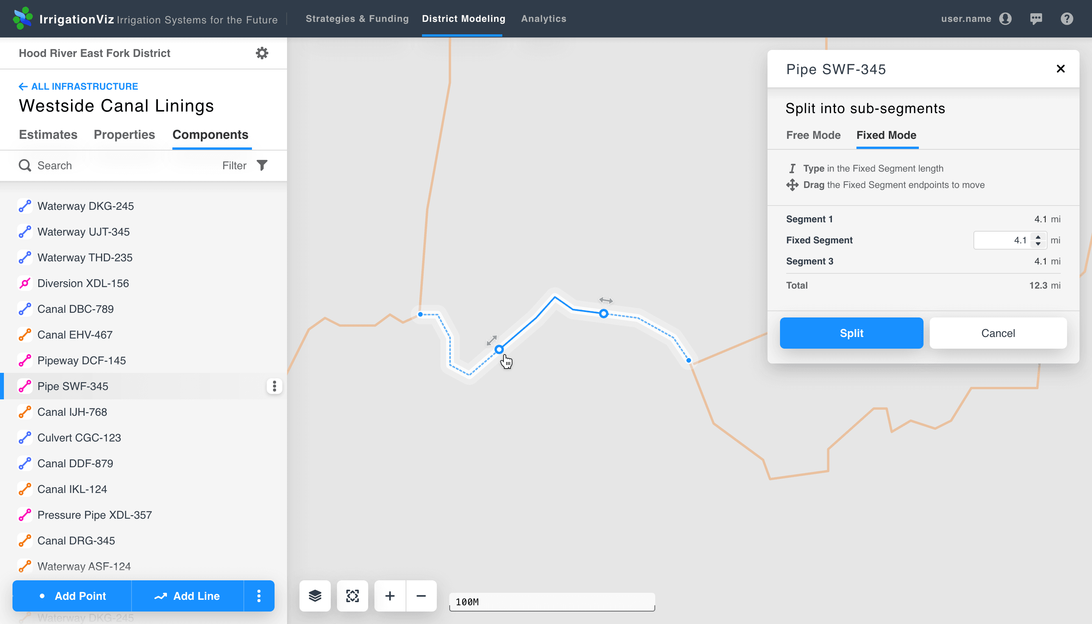Viewport: 1092px width, 624px height.
Task: Click Diversion XDL-156 pink icon
Action: tap(25, 283)
